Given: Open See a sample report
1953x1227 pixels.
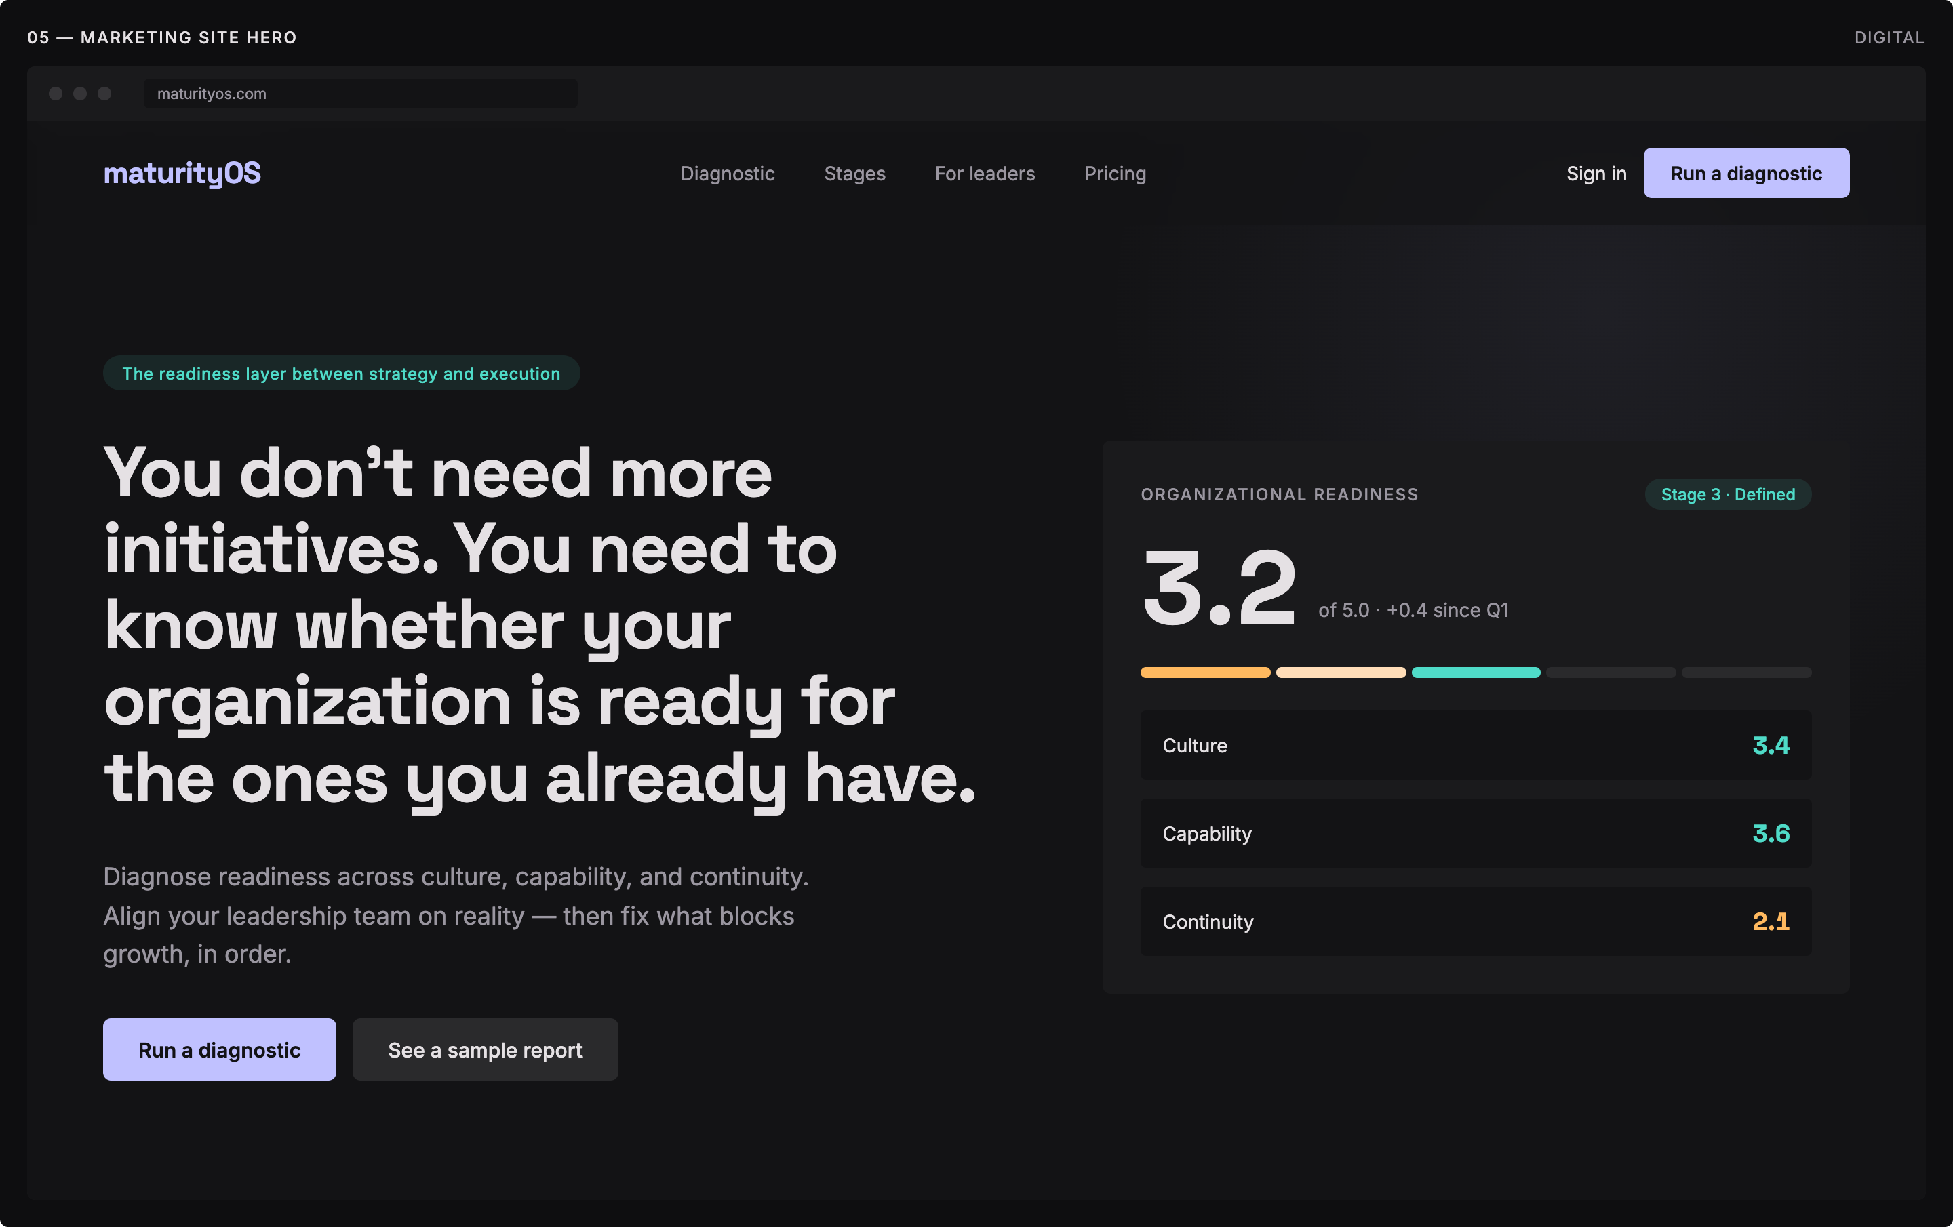Looking at the screenshot, I should (485, 1049).
